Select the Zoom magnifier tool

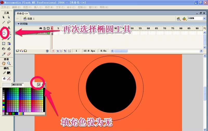click(9, 63)
